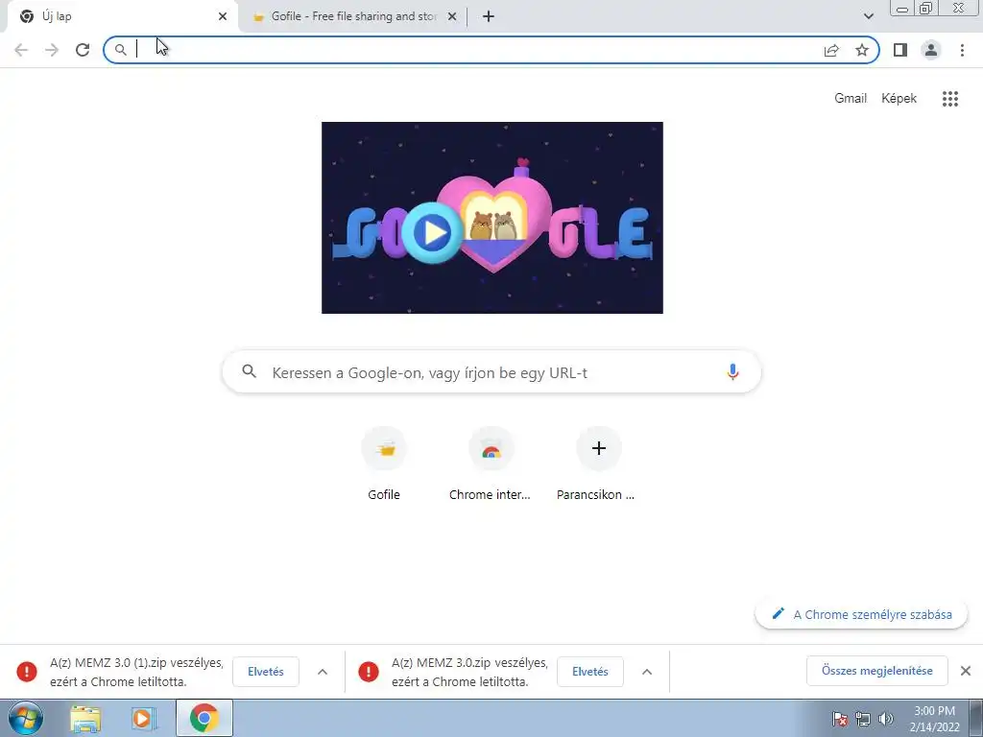983x737 pixels.
Task: Close the downloads bar
Action: coord(966,671)
